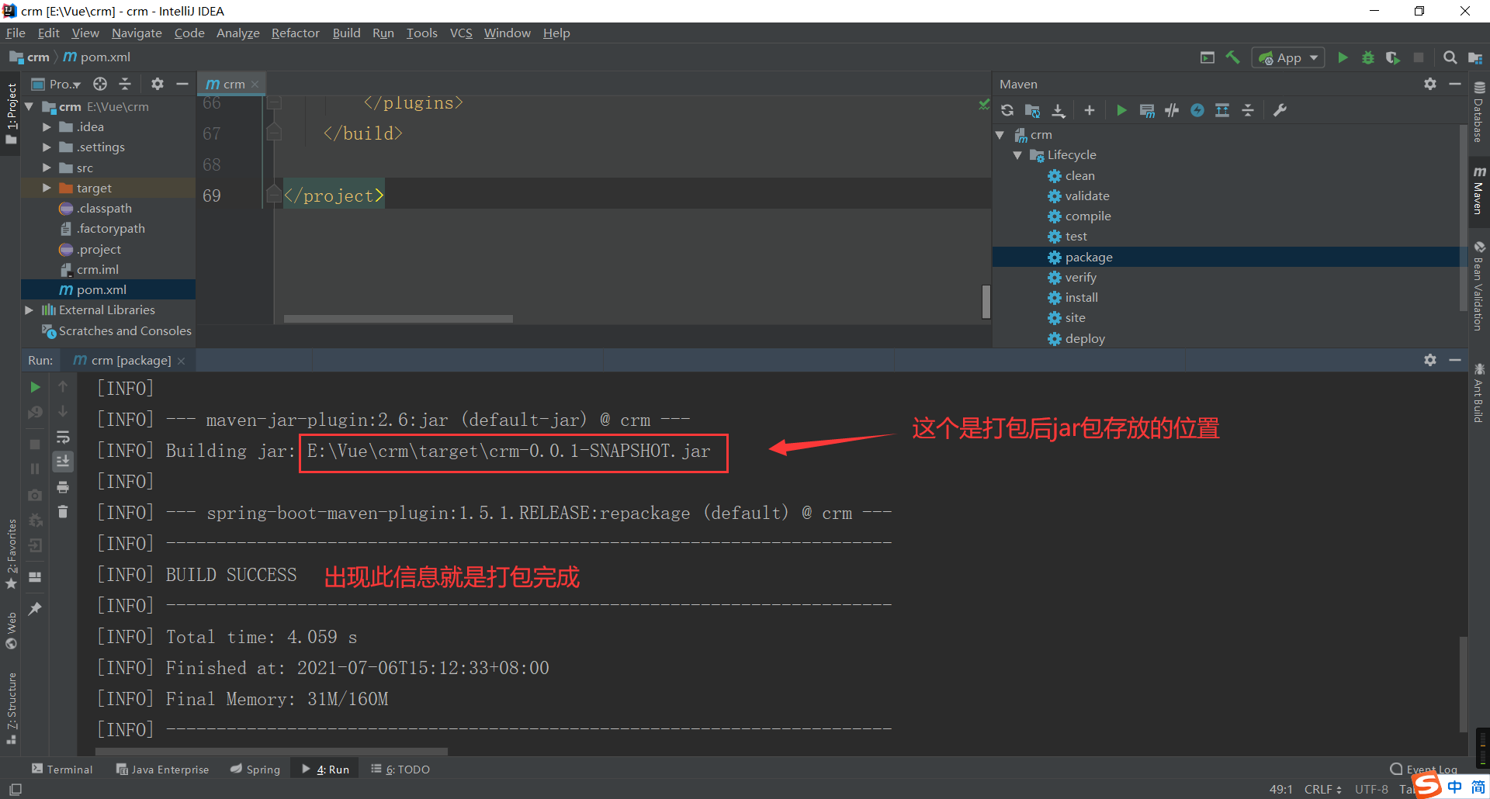The image size is (1490, 799).
Task: Open Search Everywhere magnifier
Action: (x=1450, y=57)
